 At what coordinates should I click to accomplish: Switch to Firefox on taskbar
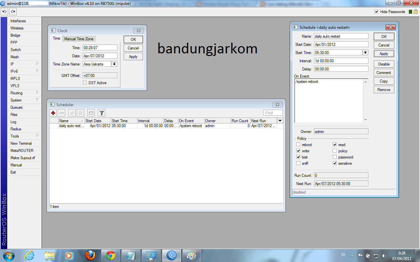[90, 255]
